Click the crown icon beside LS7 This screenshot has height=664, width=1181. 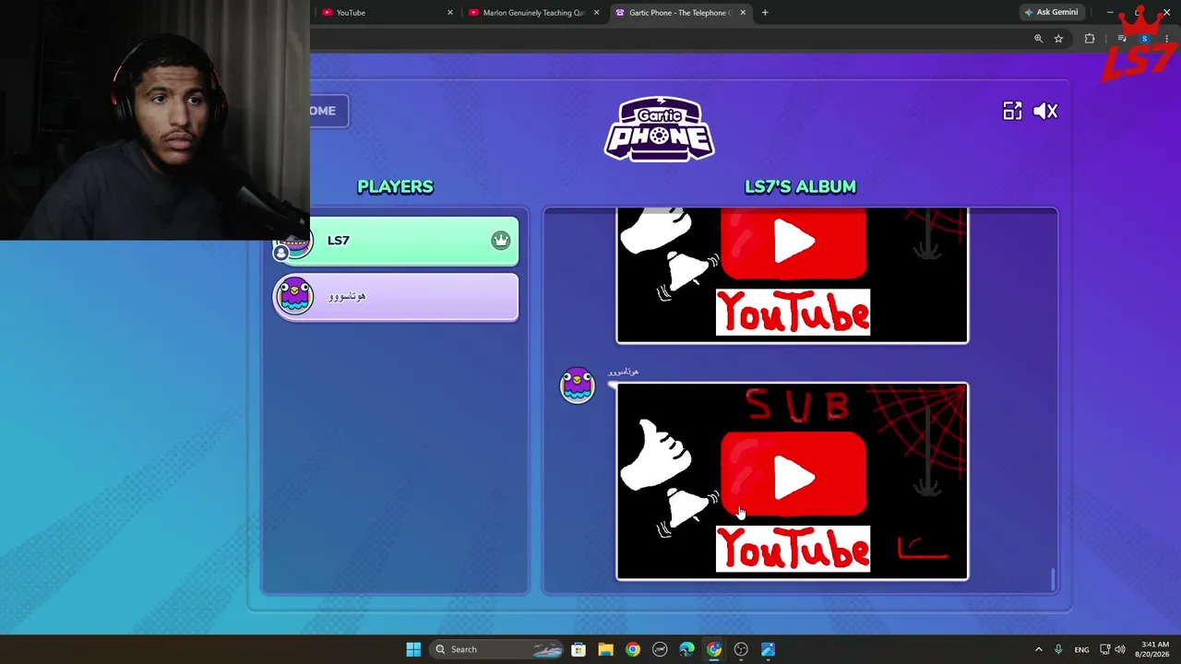click(x=500, y=241)
